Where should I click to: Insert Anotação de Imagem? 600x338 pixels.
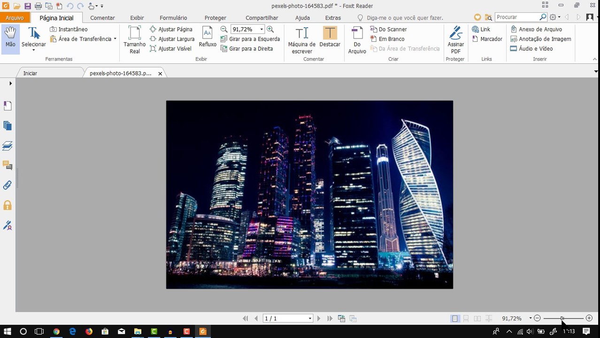click(x=541, y=39)
